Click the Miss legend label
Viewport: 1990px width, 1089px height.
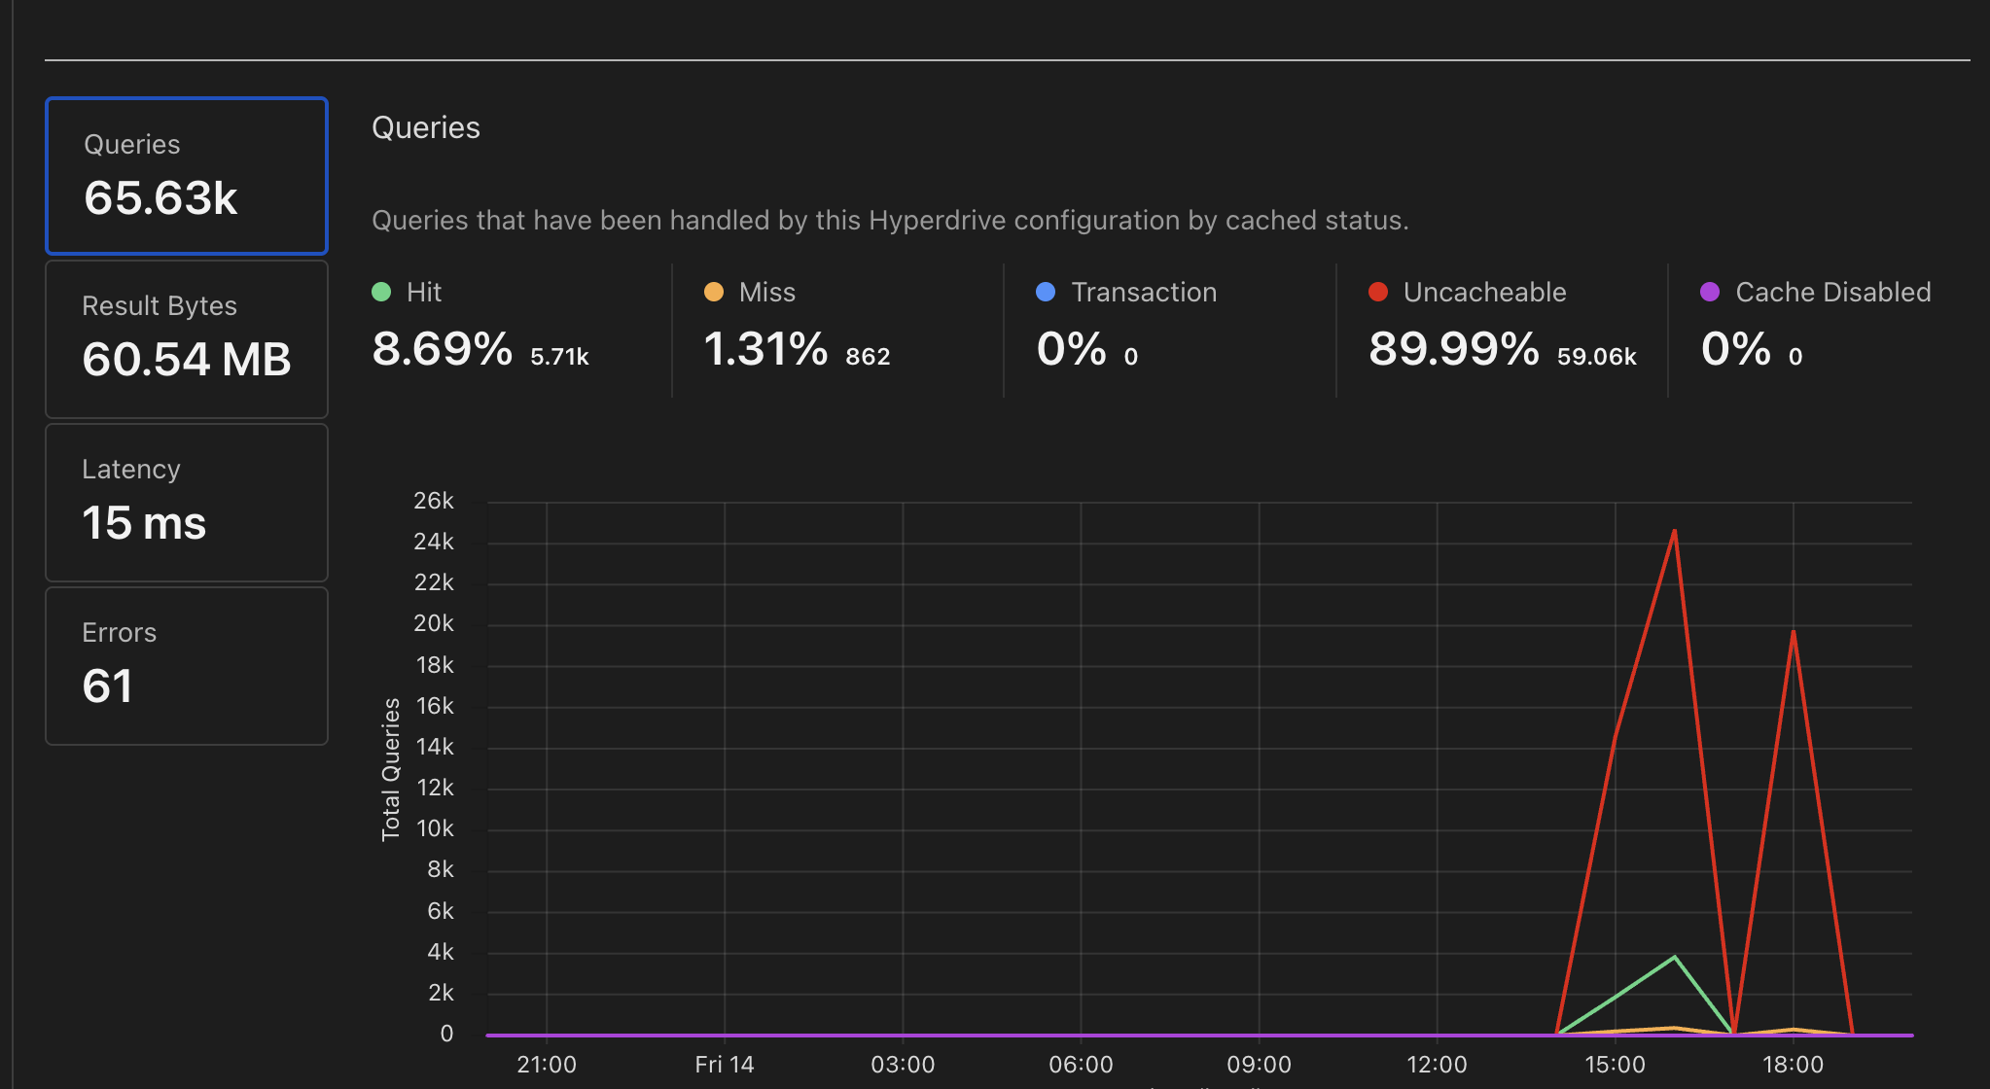coord(766,292)
